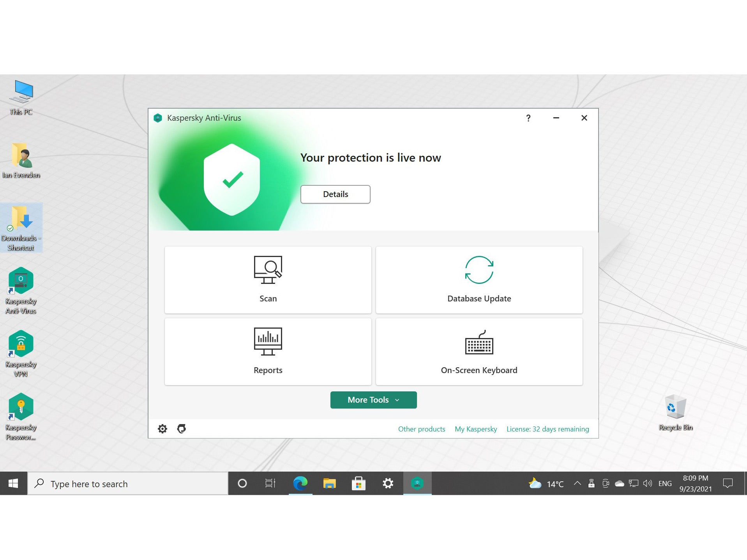
Task: Select Kaspersky Password Manager desktop shortcut
Action: pos(21,417)
